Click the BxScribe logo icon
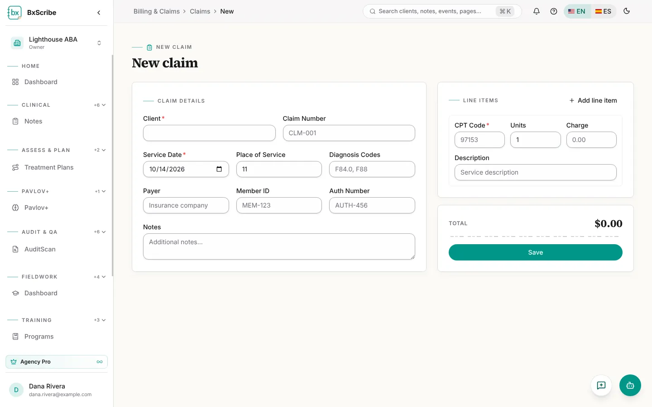The width and height of the screenshot is (652, 407). (x=14, y=13)
